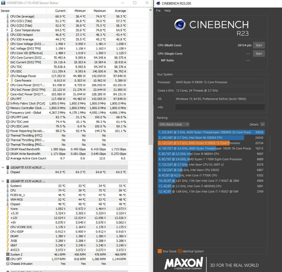This screenshot has width=282, height=272.
Task: Click the brown Identical System color swatch
Action: [180, 251]
